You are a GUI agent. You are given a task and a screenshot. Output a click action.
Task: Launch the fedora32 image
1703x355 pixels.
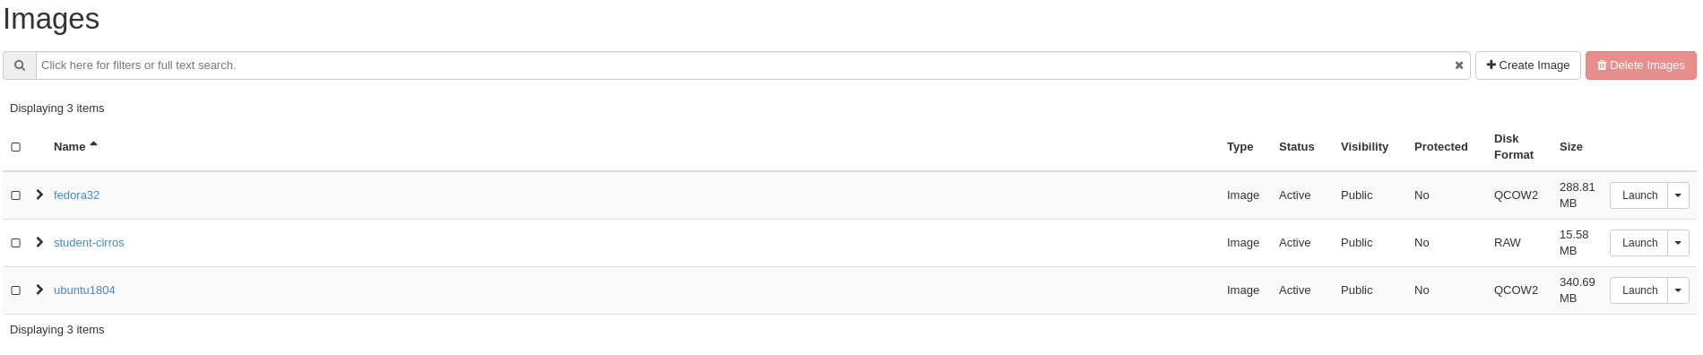(1638, 195)
